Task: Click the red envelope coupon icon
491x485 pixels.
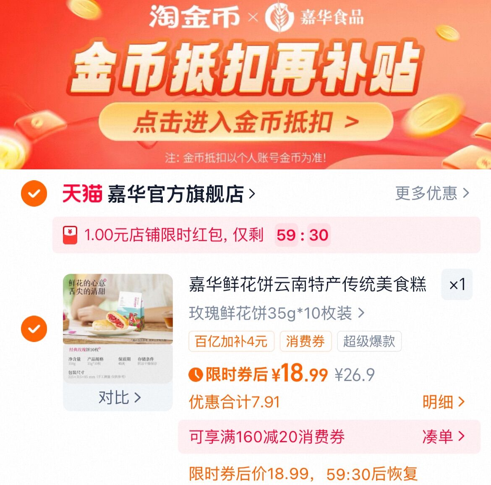Action: pyautogui.click(x=70, y=235)
